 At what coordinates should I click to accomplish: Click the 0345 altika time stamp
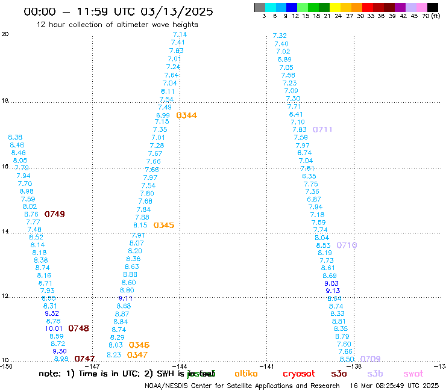[164, 225]
